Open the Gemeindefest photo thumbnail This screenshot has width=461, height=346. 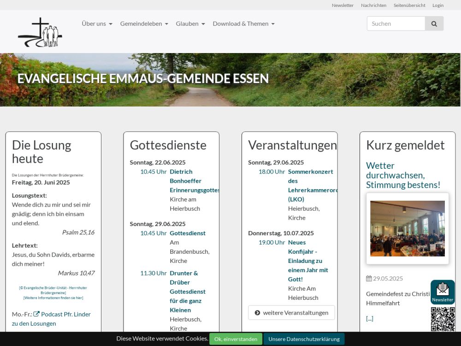(x=407, y=228)
